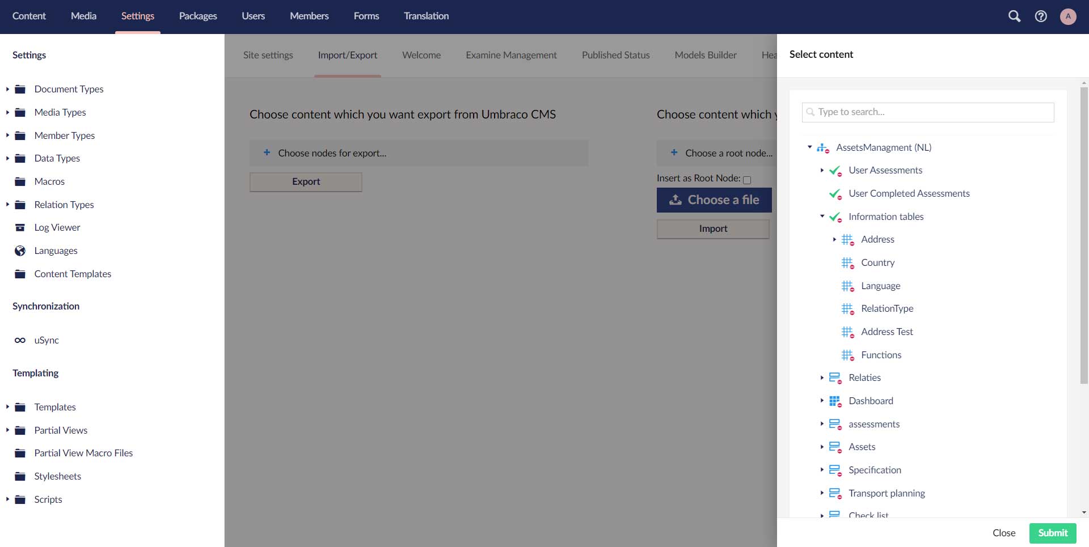The width and height of the screenshot is (1089, 547).
Task: Click the Transport planning list icon
Action: pos(835,494)
